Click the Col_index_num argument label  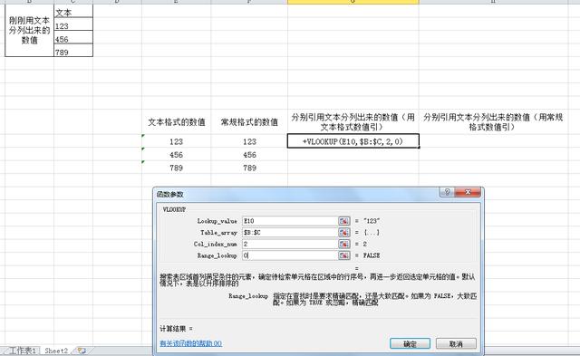click(216, 244)
